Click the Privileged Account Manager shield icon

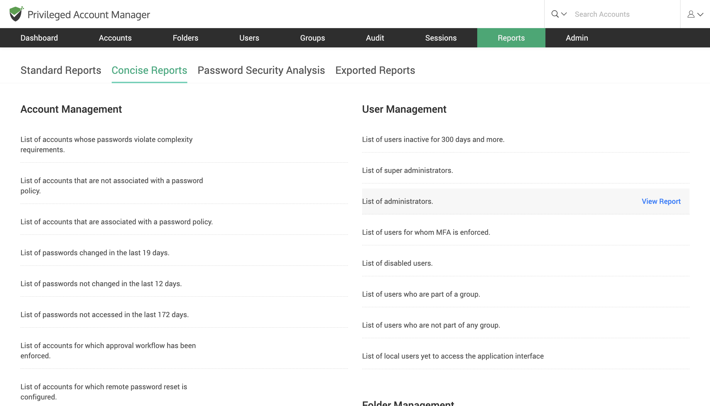16,14
